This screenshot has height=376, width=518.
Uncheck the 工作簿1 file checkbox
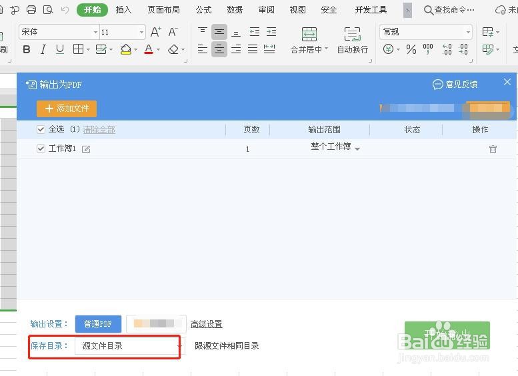[x=41, y=149]
